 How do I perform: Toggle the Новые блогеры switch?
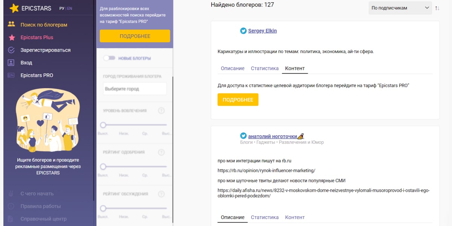tap(109, 58)
